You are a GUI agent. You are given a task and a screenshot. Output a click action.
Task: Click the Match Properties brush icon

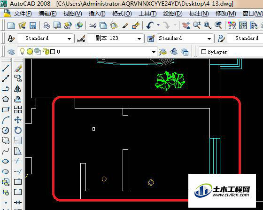point(125,26)
